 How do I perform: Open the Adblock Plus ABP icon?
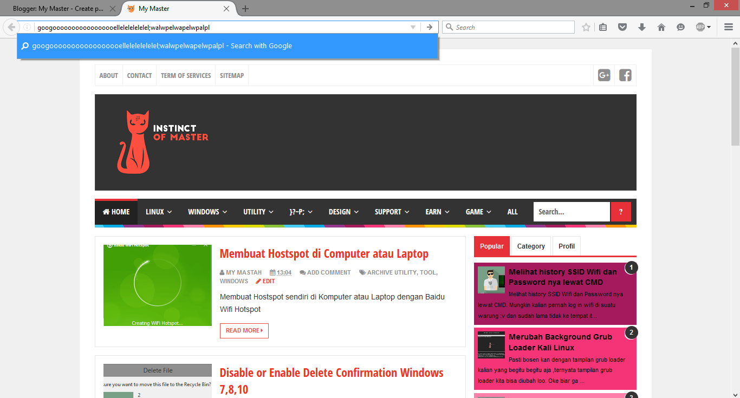click(700, 27)
